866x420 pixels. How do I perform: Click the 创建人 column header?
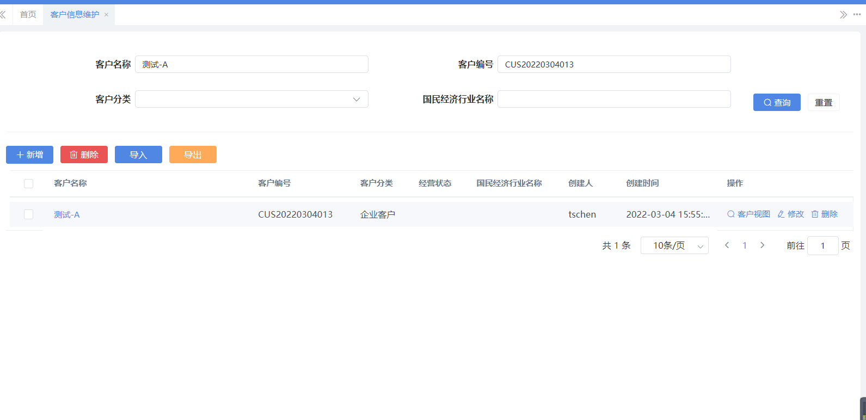point(580,183)
